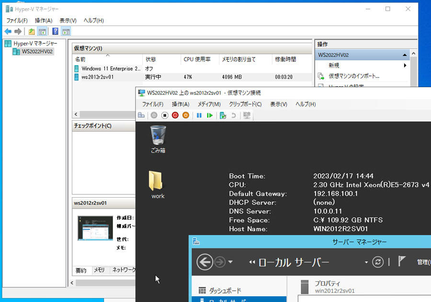This screenshot has height=302, width=431.
Task: Select the Windows 11 Enterprise virtual machine row
Action: coord(193,69)
